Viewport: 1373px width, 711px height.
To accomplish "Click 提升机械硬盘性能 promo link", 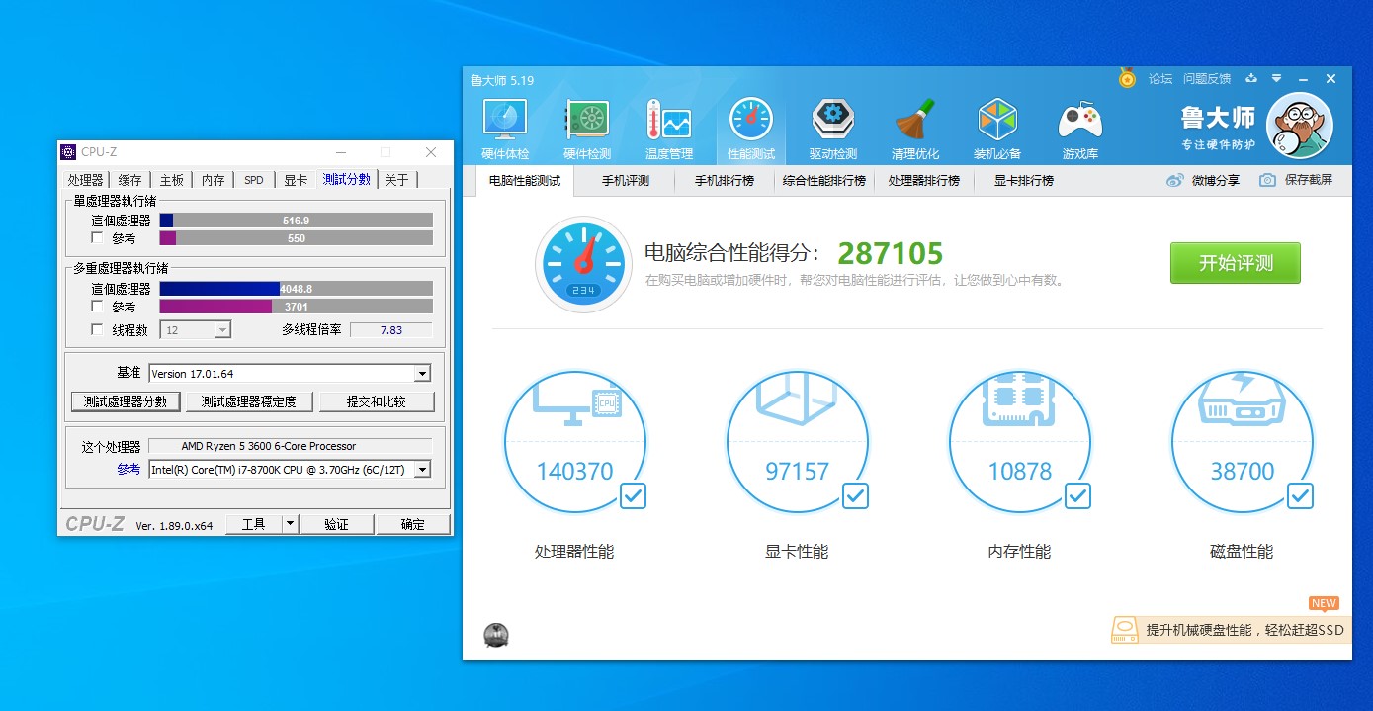I will (x=1244, y=630).
